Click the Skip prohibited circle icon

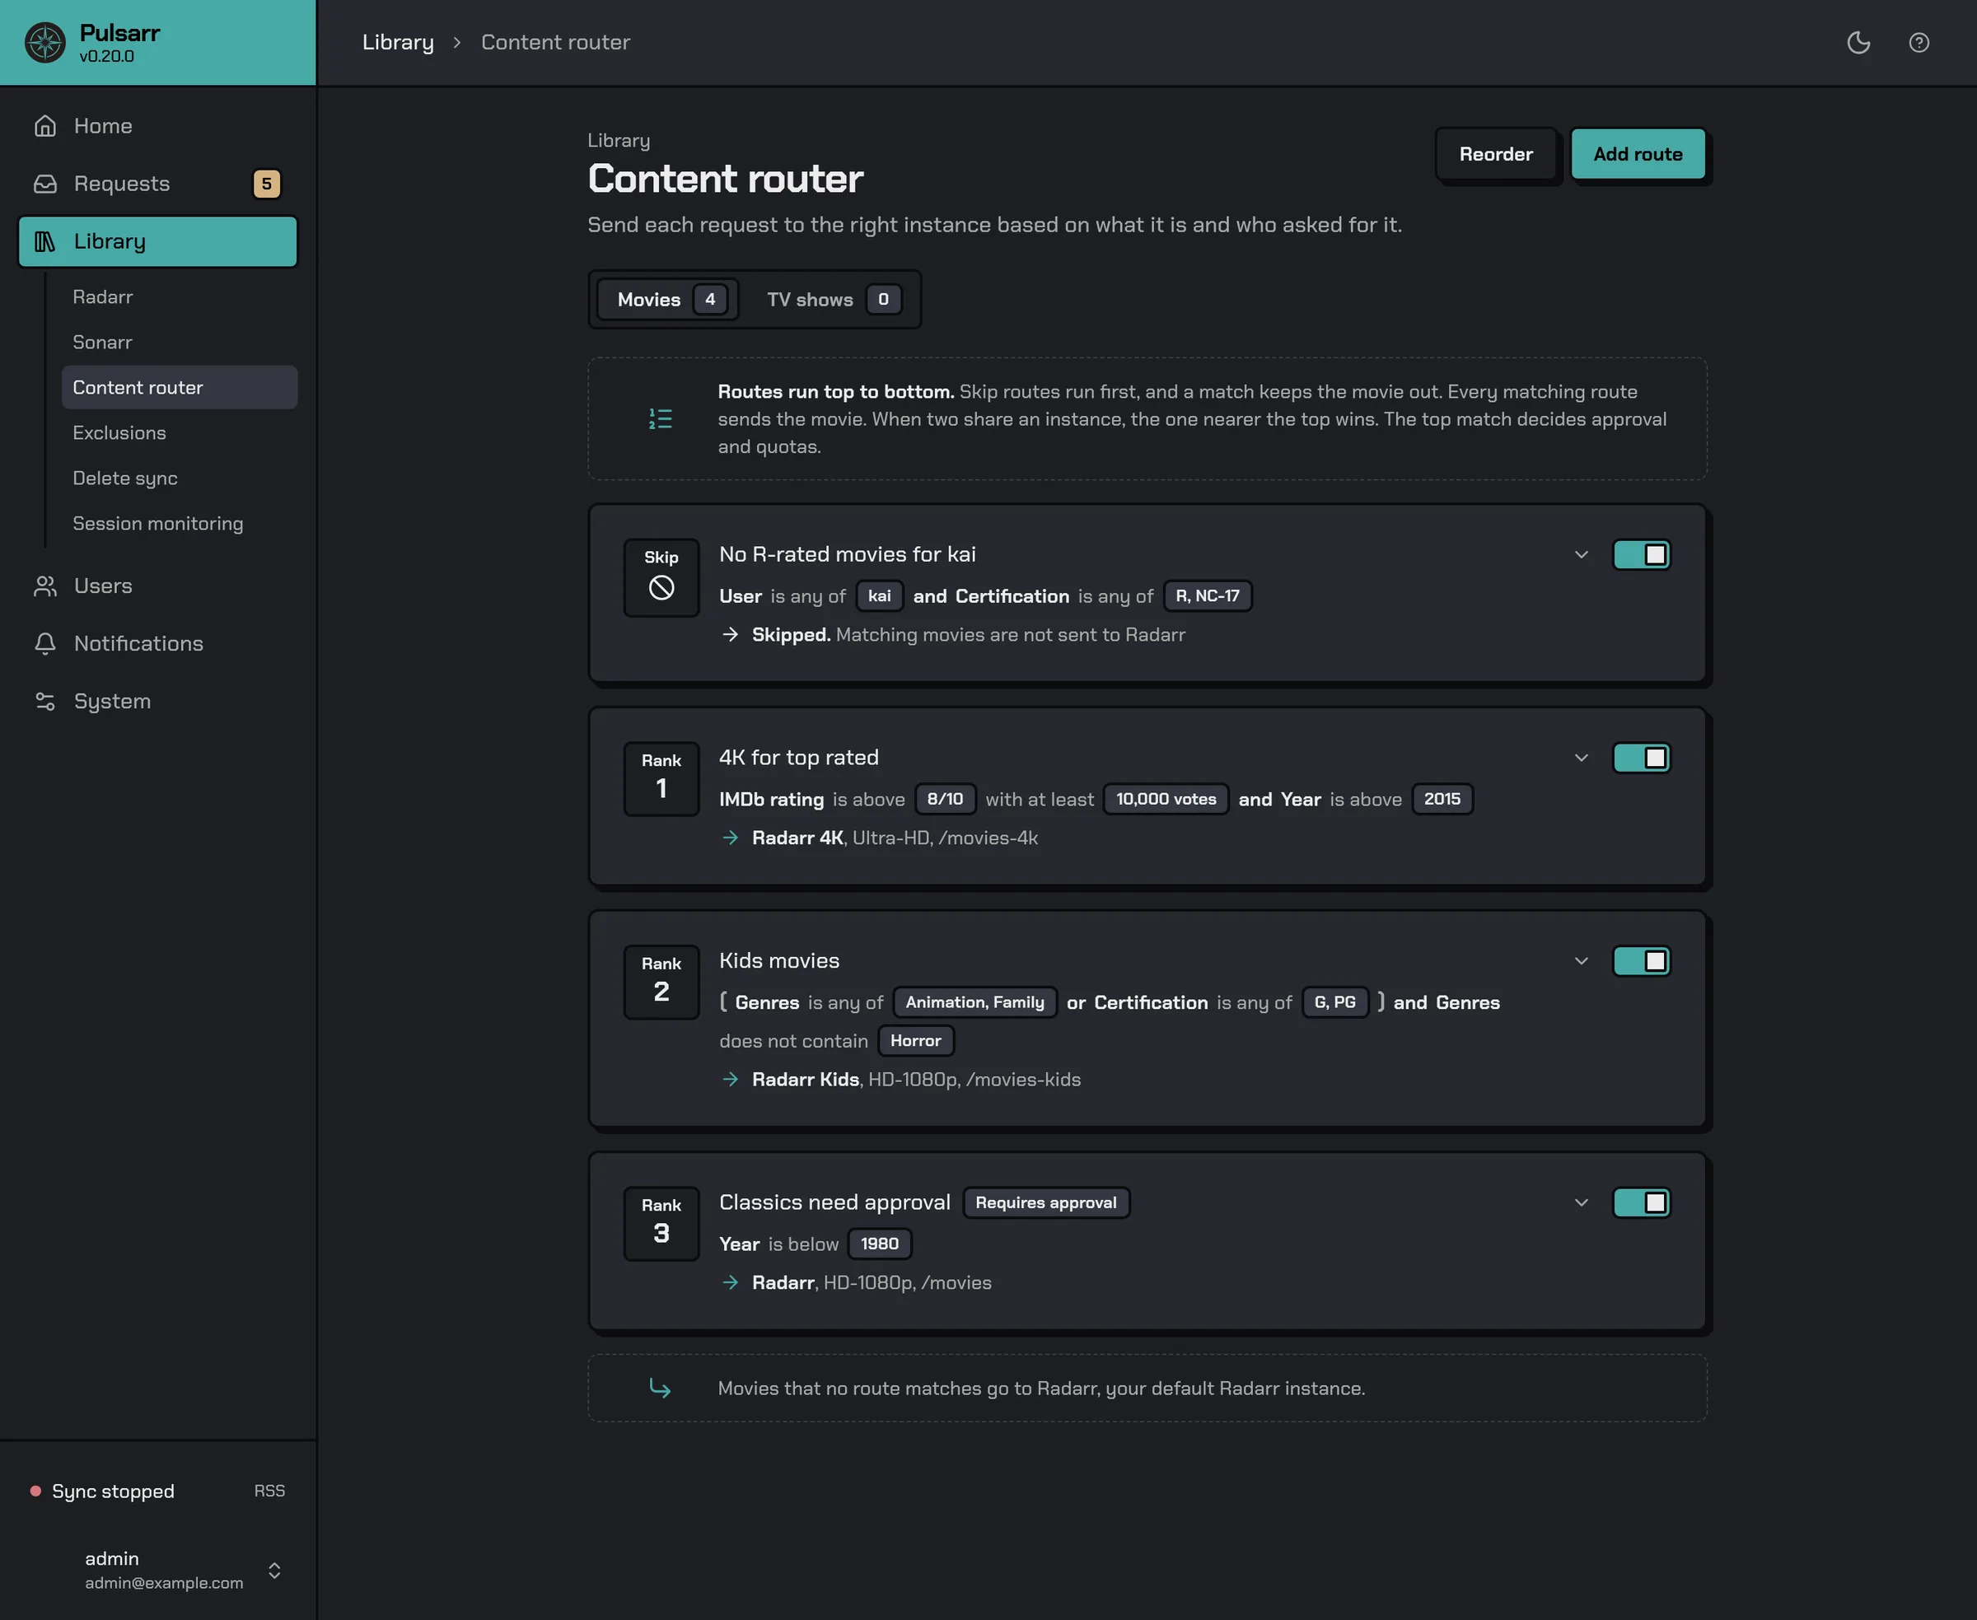[x=661, y=587]
